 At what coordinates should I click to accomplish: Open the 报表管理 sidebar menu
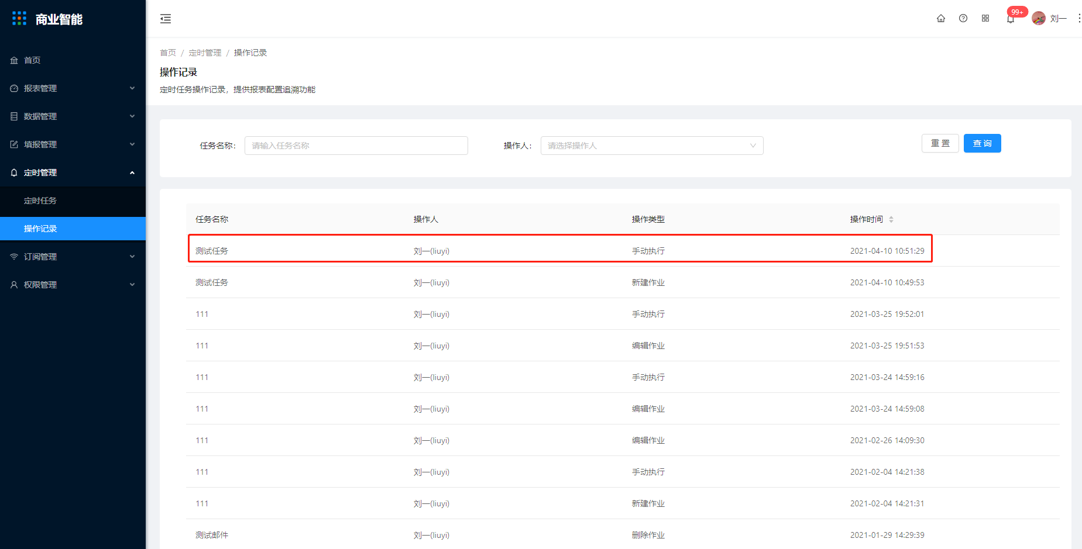73,88
